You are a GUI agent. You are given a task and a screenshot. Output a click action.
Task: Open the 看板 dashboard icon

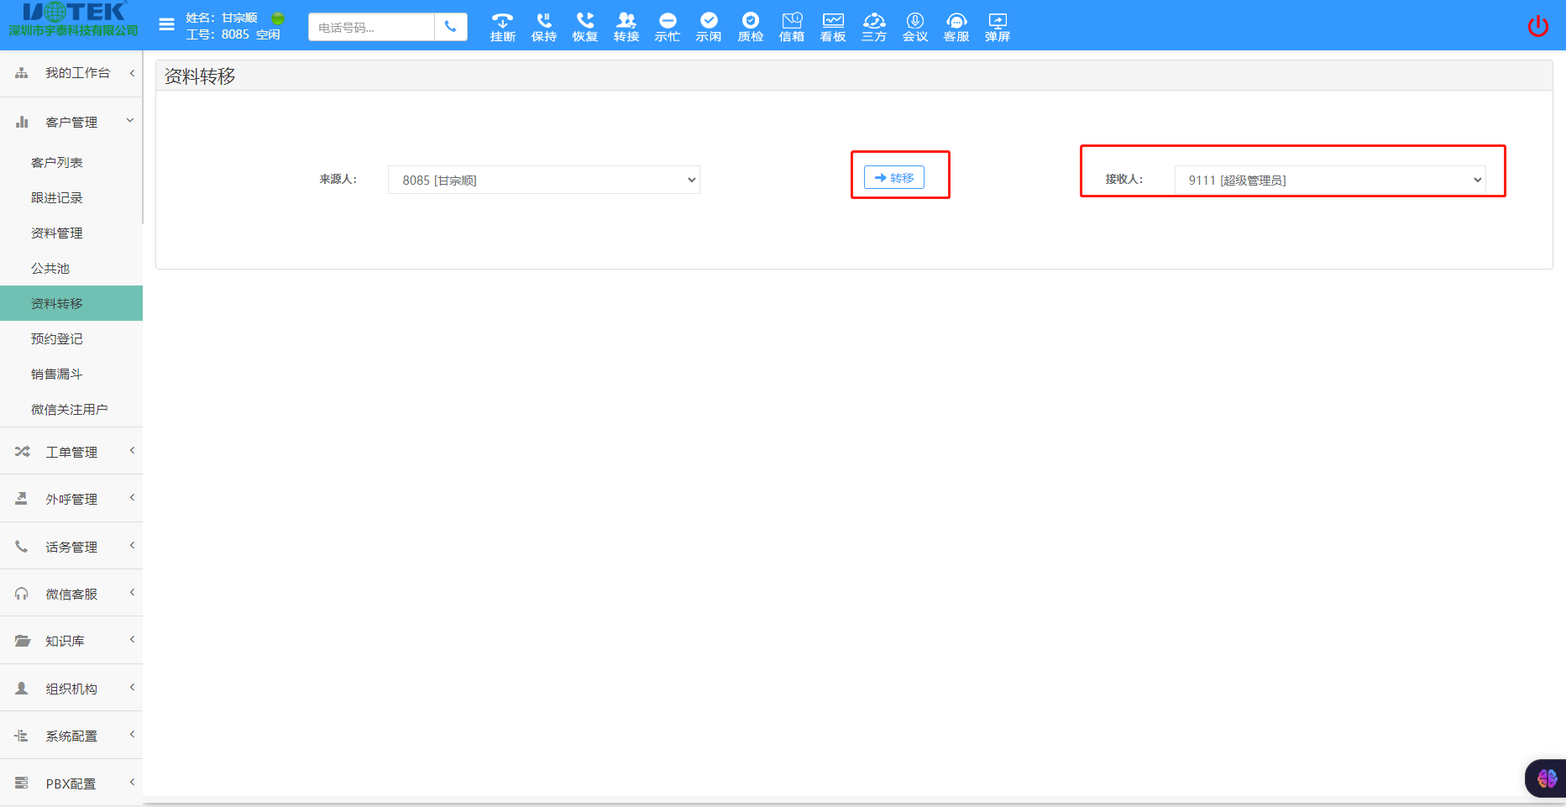tap(832, 26)
